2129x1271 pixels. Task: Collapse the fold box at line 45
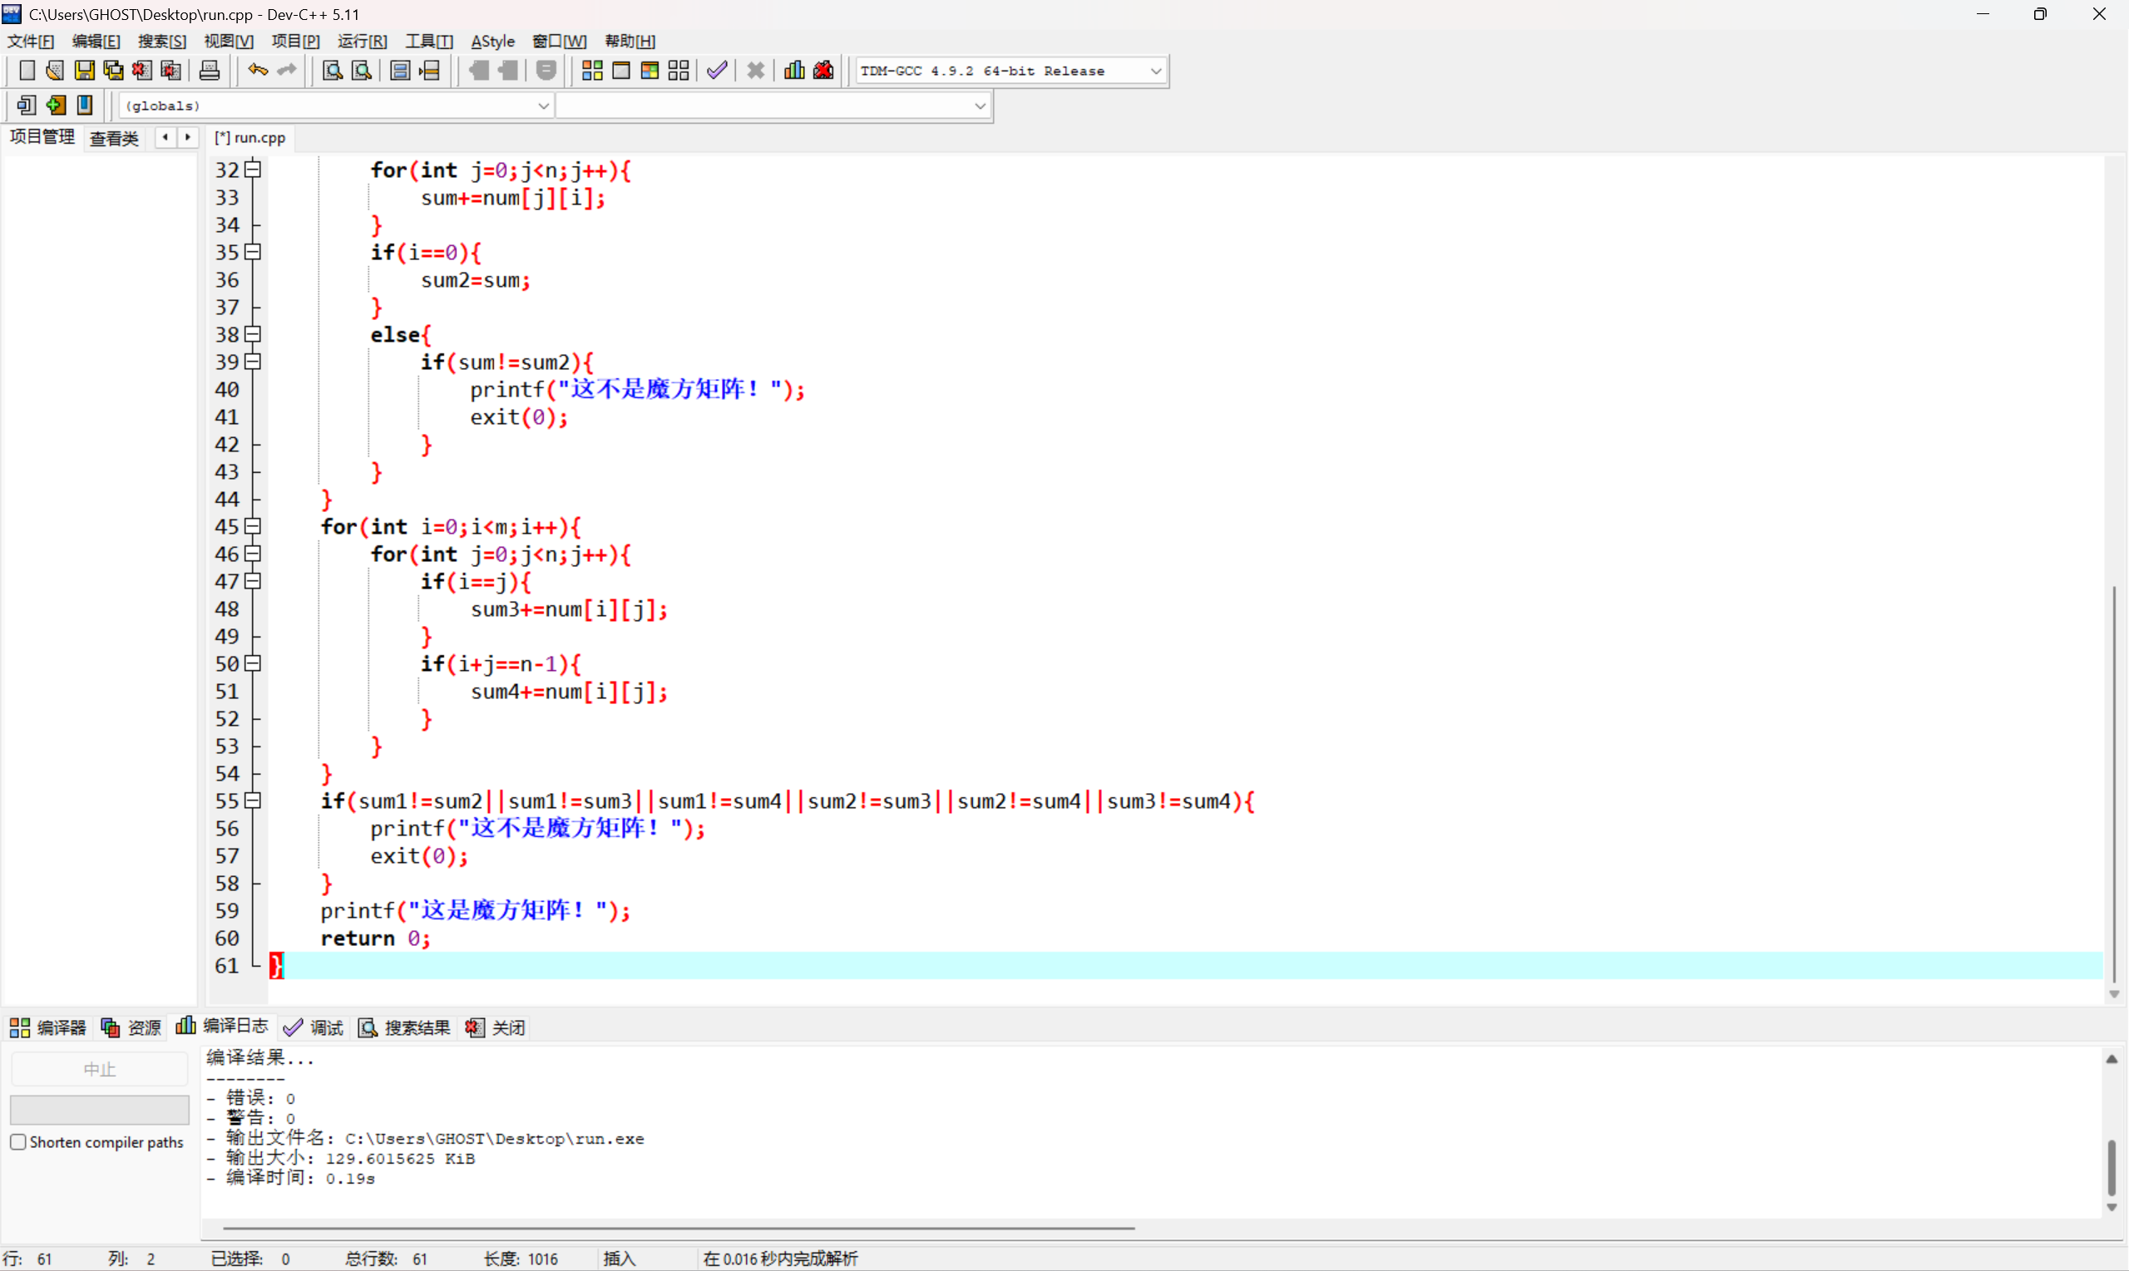pos(253,526)
